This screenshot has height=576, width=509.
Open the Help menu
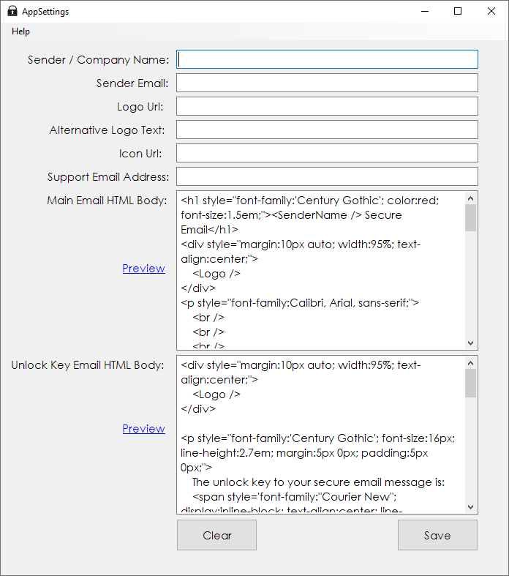tap(21, 31)
